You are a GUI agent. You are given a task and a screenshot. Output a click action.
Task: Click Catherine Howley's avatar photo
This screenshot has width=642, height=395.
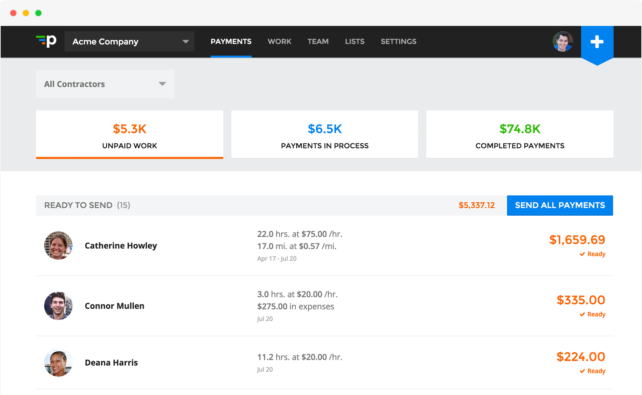point(58,246)
